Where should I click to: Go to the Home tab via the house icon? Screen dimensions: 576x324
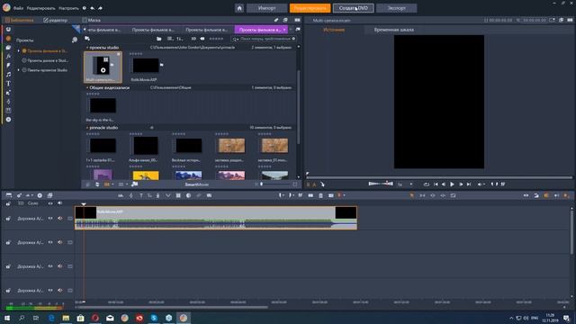239,8
